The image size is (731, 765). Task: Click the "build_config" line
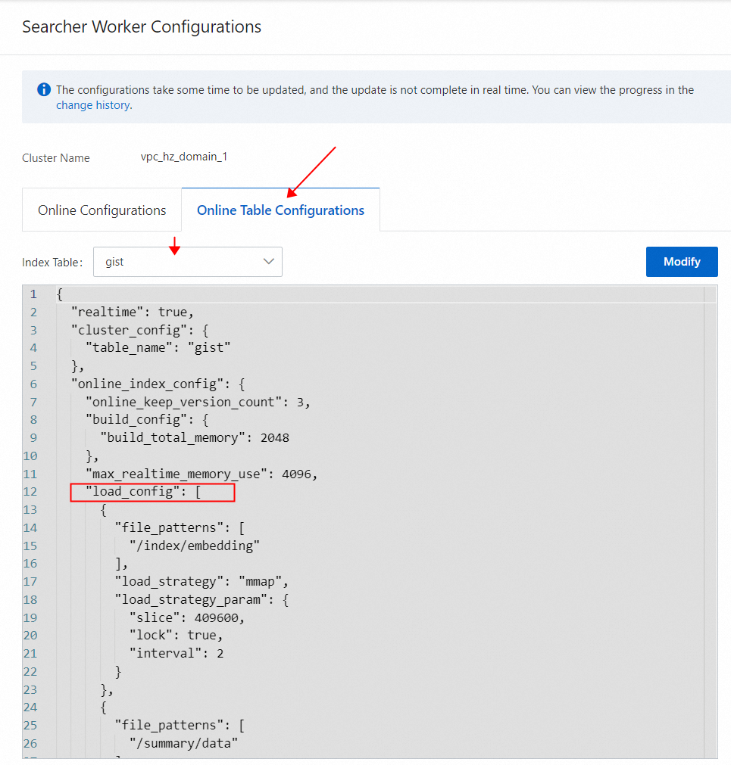click(148, 420)
